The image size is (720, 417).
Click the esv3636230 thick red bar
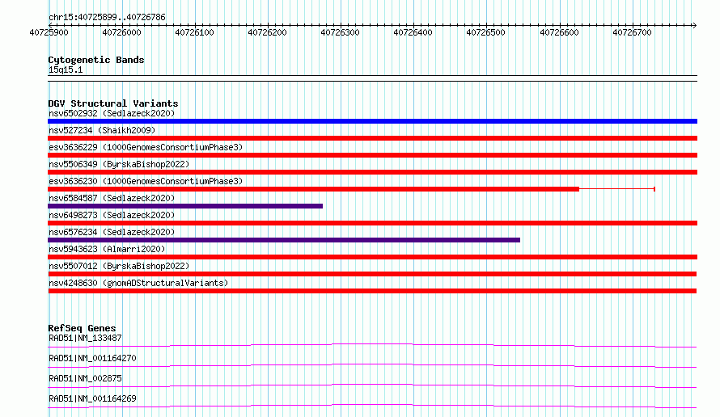pos(313,189)
